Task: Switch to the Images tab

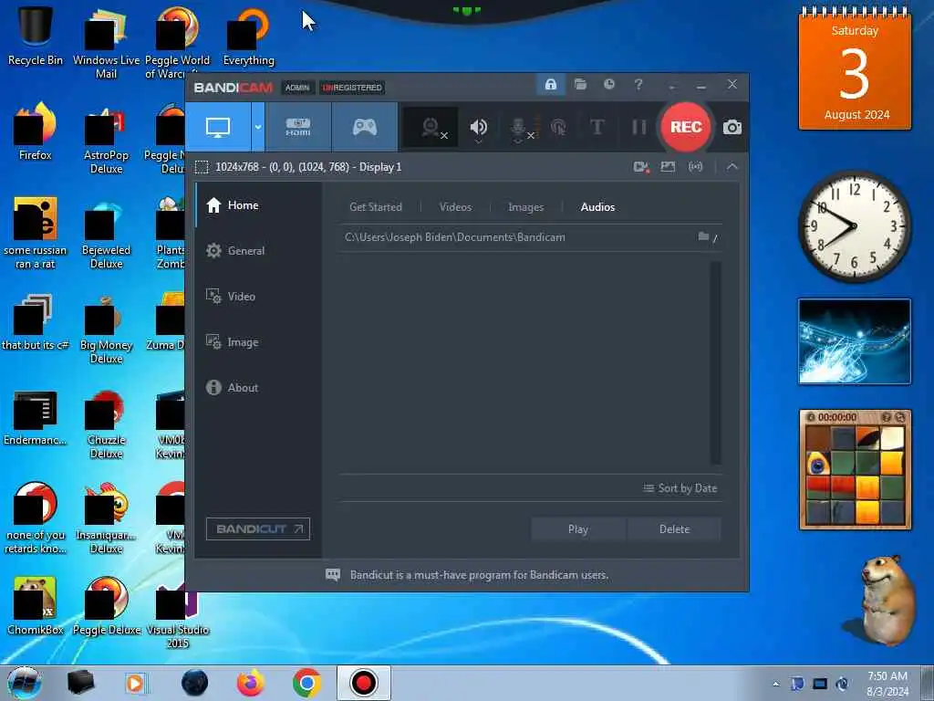Action: pos(525,207)
